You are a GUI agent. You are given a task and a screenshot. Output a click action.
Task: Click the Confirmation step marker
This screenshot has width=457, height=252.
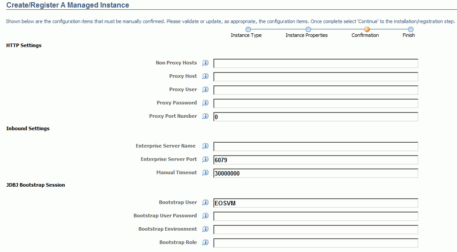tap(367, 29)
